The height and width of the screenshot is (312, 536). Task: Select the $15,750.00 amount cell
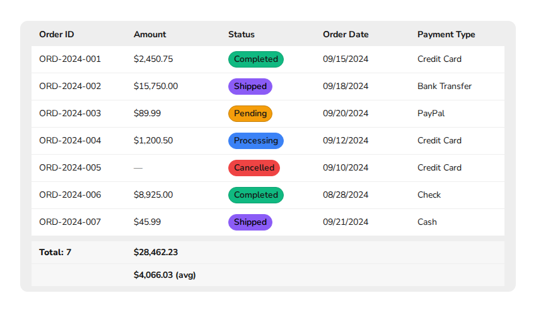coord(156,87)
